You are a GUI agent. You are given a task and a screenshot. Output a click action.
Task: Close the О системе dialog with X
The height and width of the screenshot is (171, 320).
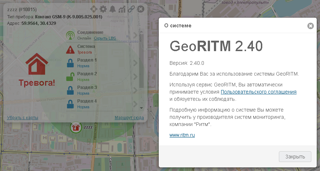click(310, 26)
